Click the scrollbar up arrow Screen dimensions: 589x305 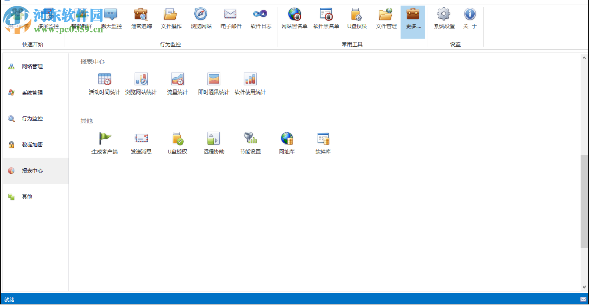click(584, 58)
